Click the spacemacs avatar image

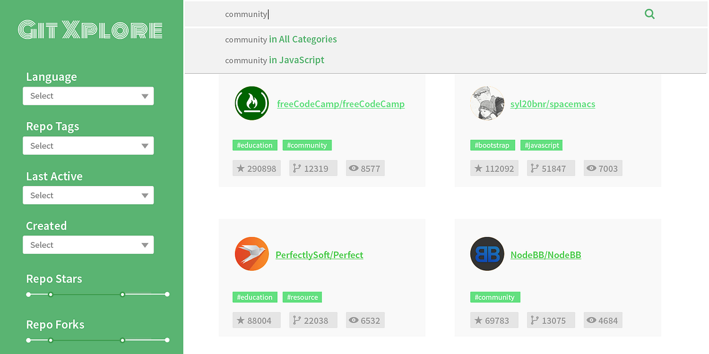pos(487,103)
